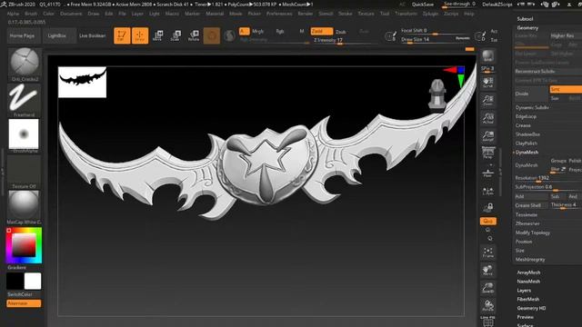Toggle the Mrgb mode
The width and height of the screenshot is (582, 327).
257,32
